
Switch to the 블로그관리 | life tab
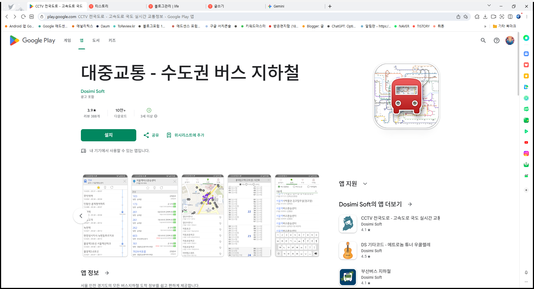176,6
